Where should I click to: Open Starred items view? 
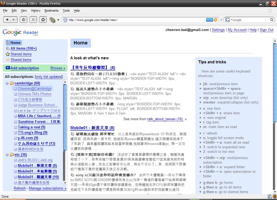coord(21,54)
